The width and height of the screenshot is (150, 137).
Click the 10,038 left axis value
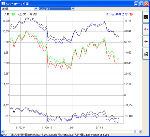click(x=6, y=31)
